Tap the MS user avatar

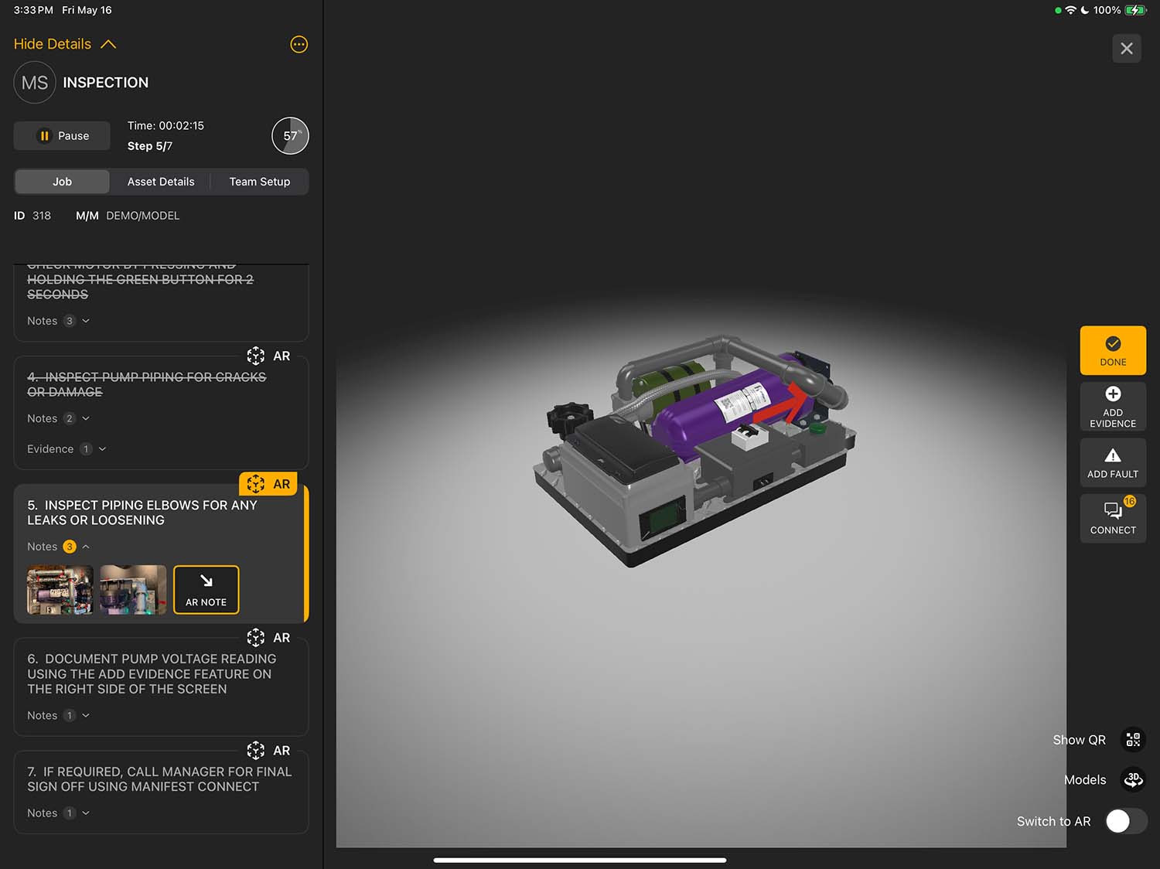pos(35,83)
